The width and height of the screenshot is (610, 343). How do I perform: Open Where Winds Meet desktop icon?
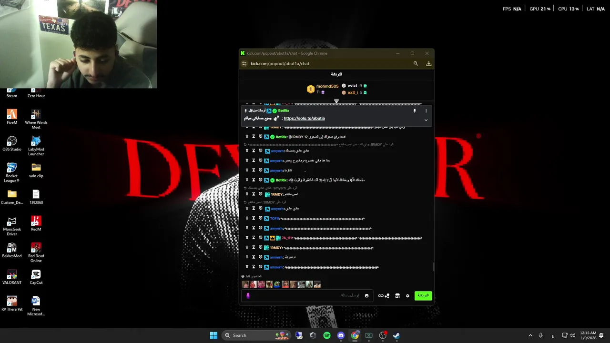click(x=36, y=119)
